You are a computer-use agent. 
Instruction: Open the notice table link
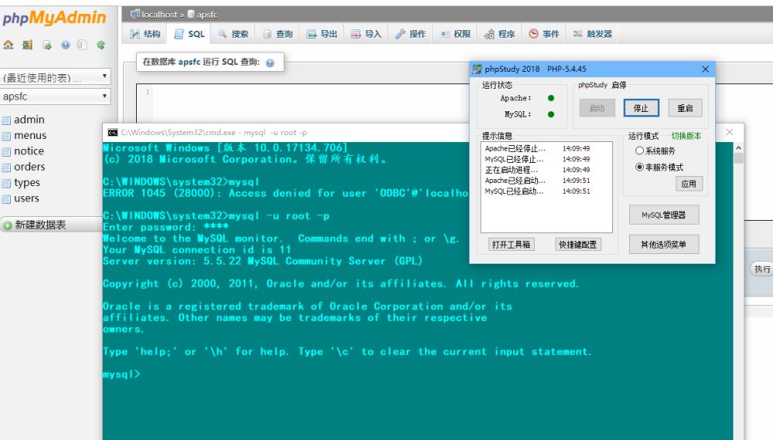click(29, 151)
